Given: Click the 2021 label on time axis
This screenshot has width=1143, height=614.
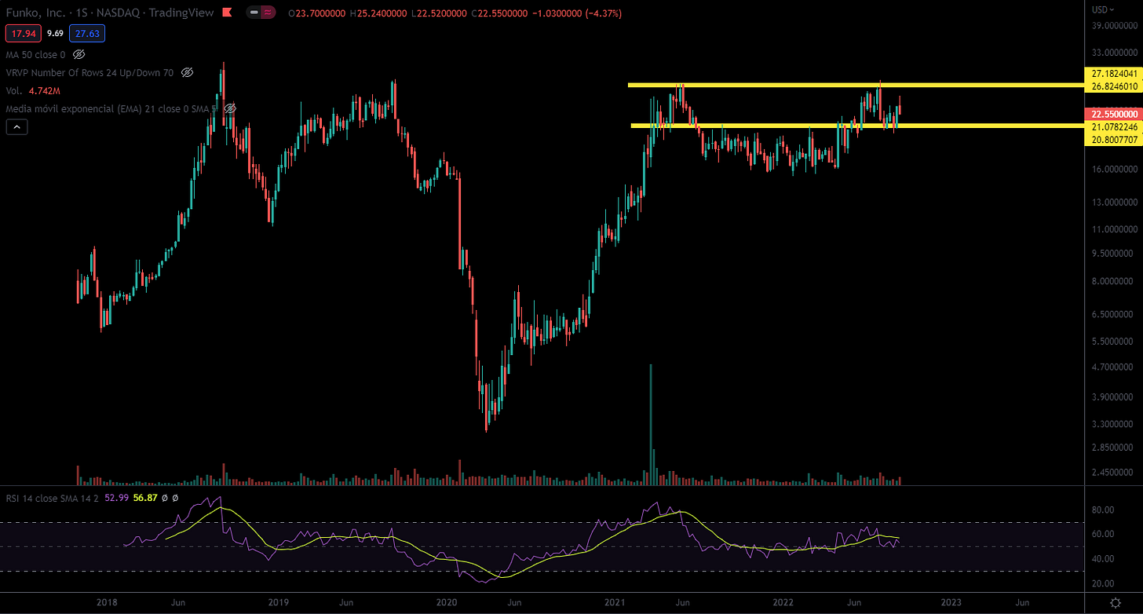Looking at the screenshot, I should click(x=615, y=602).
